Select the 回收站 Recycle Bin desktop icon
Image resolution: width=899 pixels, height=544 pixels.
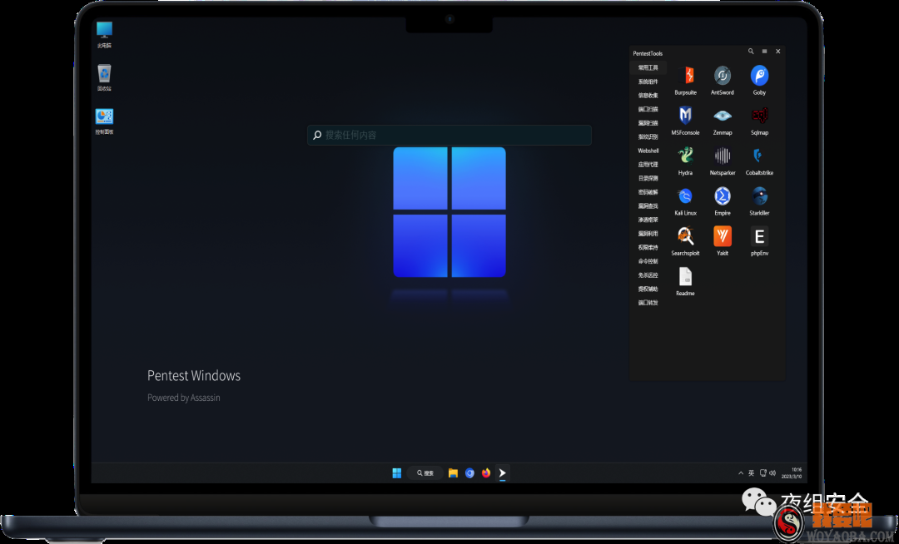click(x=104, y=77)
